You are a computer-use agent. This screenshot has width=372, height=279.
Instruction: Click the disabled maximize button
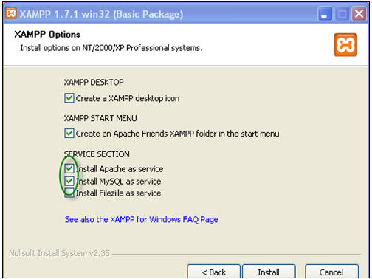pos(342,14)
